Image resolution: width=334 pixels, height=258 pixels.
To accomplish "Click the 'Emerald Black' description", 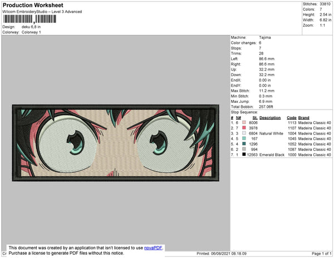I will (x=272, y=155).
